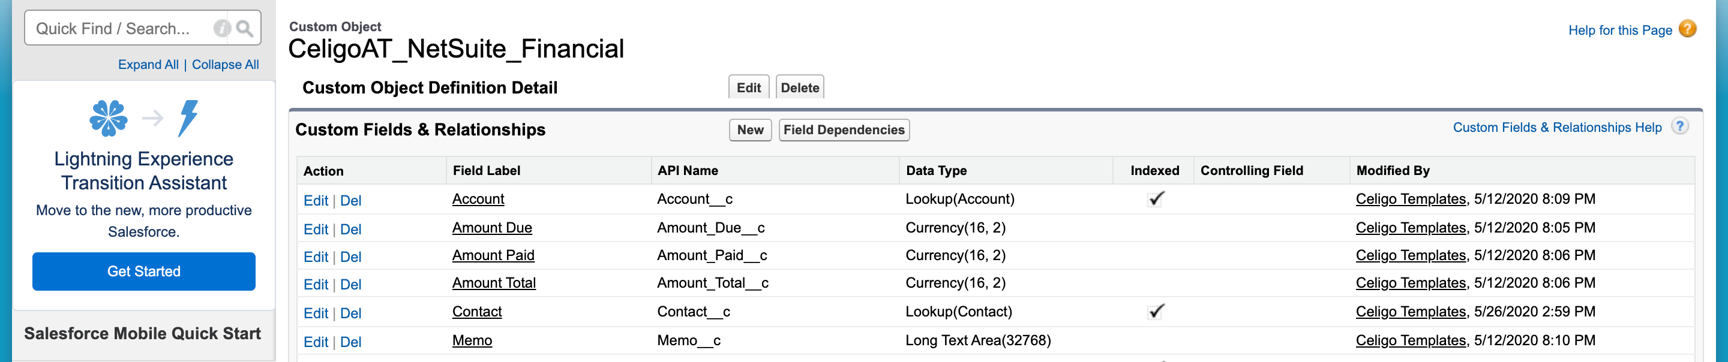This screenshot has height=362, width=1728.
Task: Open Celigo Templates user in Amount Due row
Action: [1411, 228]
